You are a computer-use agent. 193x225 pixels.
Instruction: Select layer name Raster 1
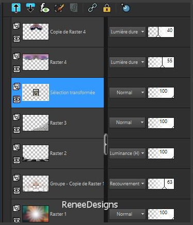click(x=58, y=214)
